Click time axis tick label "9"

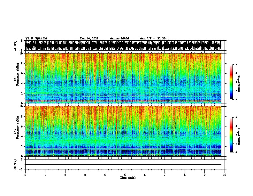click(204, 175)
